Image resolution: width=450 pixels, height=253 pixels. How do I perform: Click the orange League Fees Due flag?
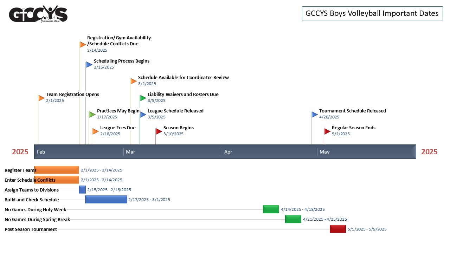[96, 131]
